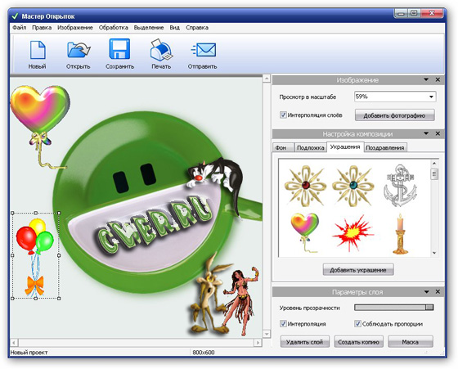Collapse the Изображение panel arrow
This screenshot has width=458, height=369.
pos(426,79)
